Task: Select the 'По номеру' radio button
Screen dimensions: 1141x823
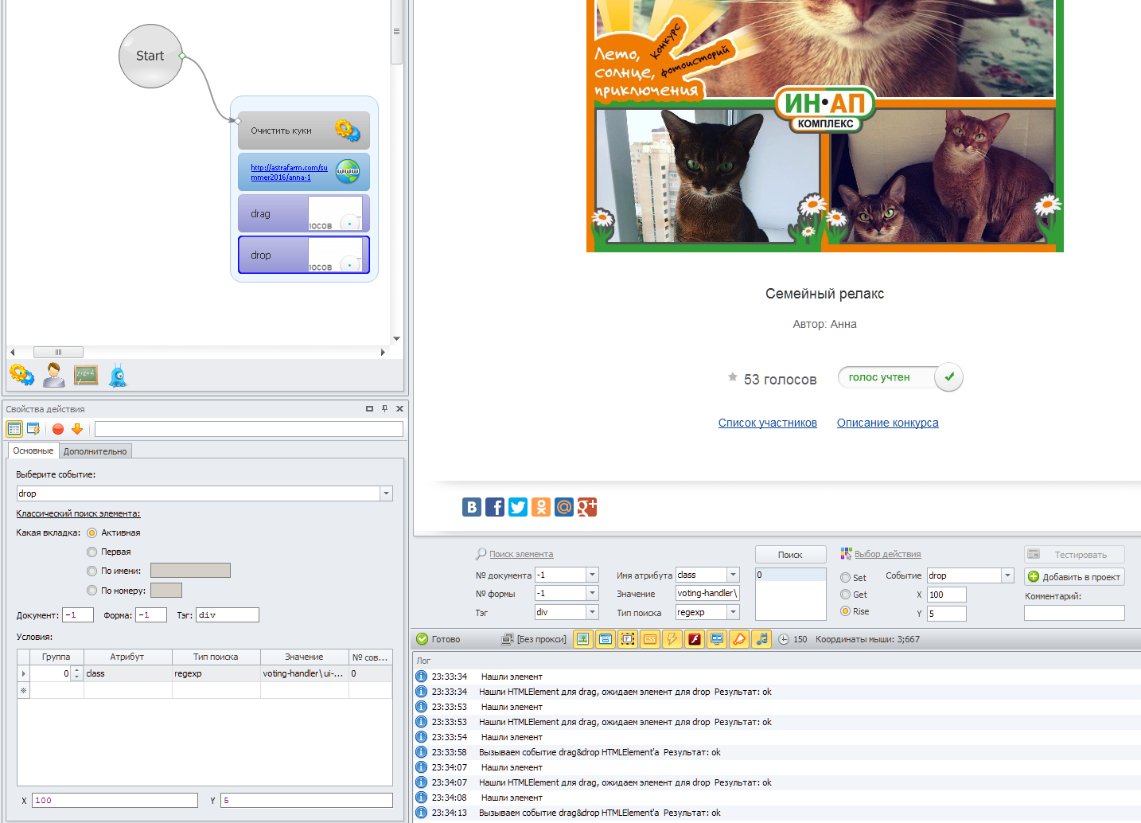Action: click(92, 591)
